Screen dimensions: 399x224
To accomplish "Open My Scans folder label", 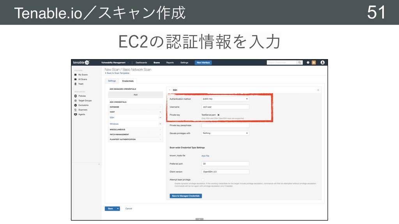I will 83,75.
